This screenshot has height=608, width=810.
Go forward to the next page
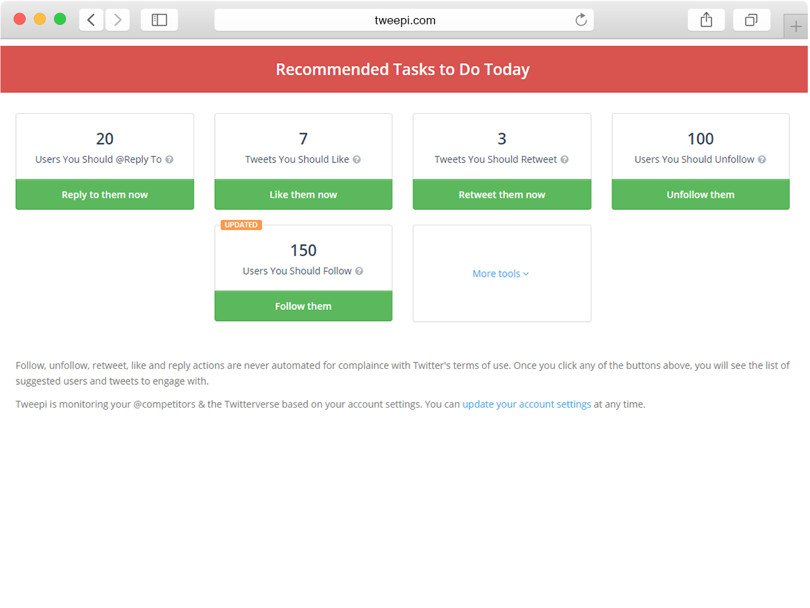(118, 20)
